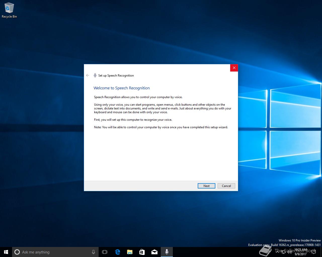This screenshot has height=257, width=322.
Task: Focus the 'Ask me anything' search box
Action: tap(55, 252)
